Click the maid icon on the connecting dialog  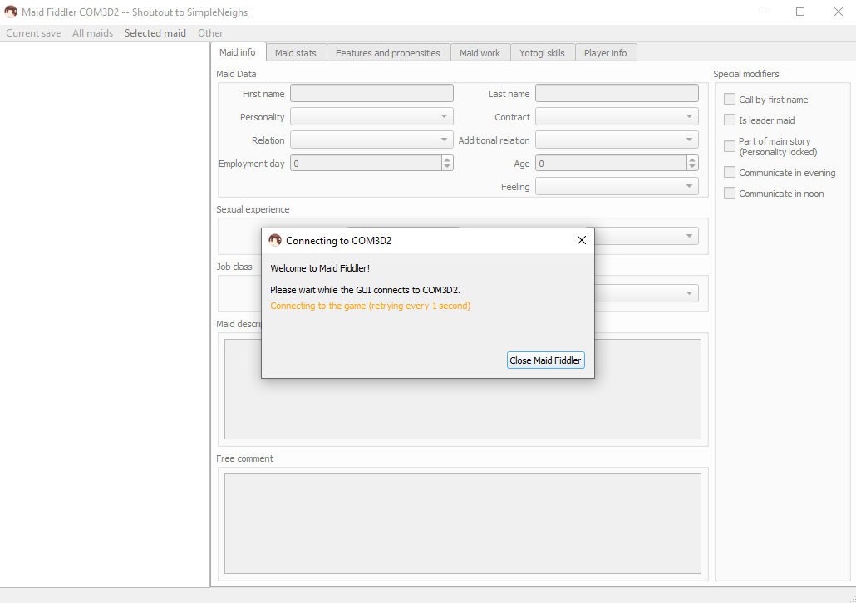pyautogui.click(x=275, y=240)
